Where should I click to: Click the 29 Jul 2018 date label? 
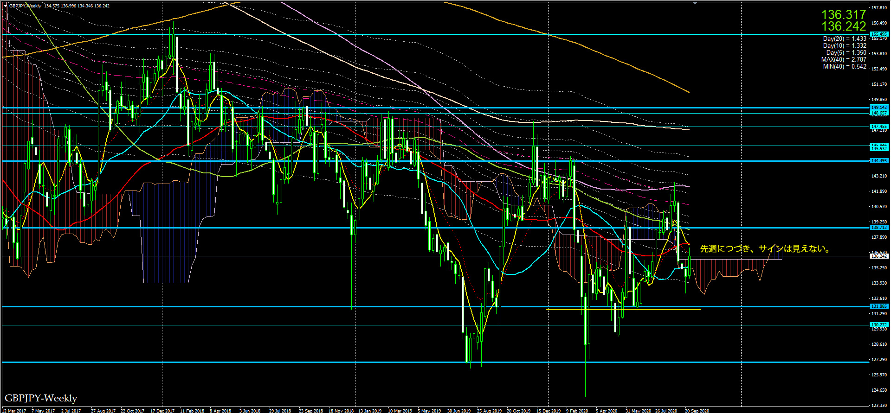[280, 411]
